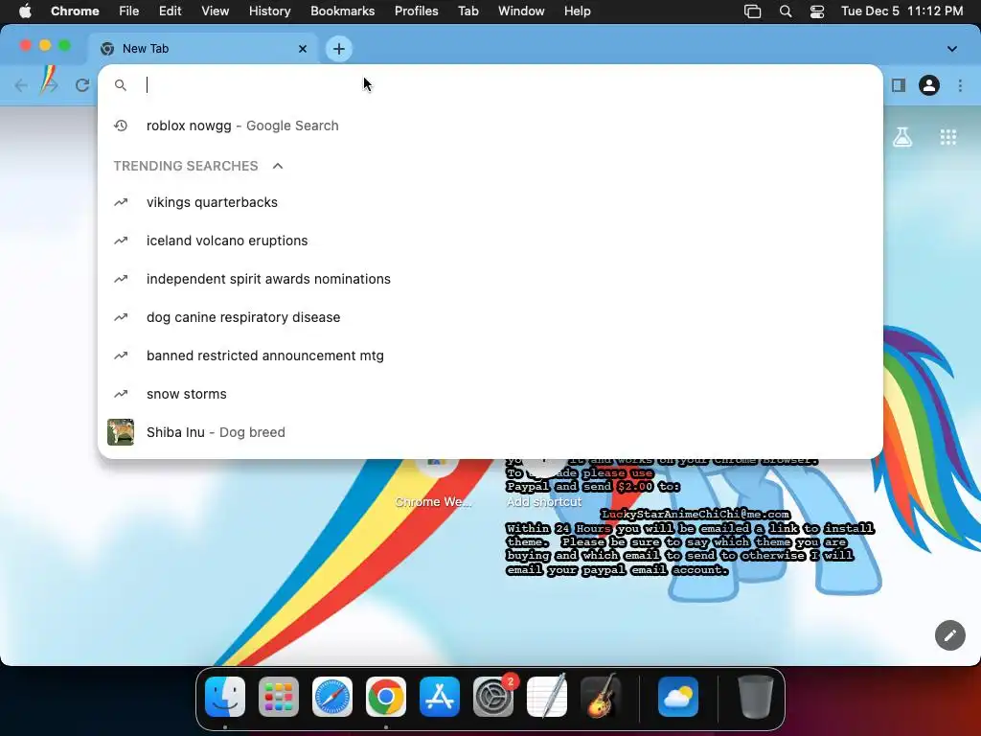
Task: Open the profile avatar menu
Action: click(929, 85)
